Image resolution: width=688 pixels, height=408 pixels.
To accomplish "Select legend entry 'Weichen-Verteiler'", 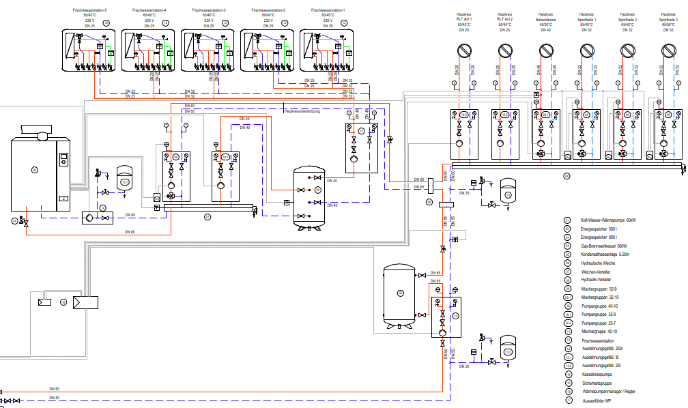I will [x=596, y=272].
